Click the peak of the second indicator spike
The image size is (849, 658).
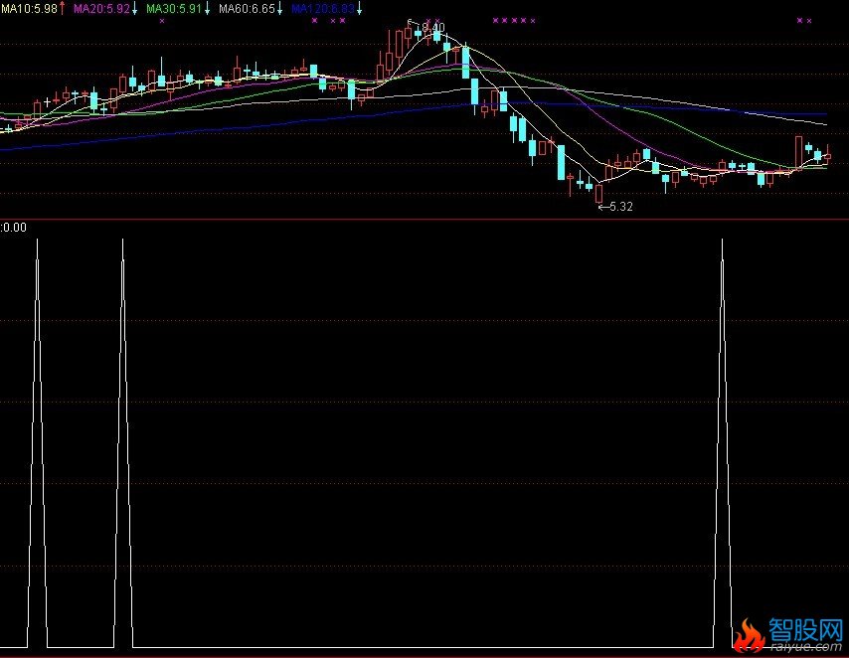(122, 241)
